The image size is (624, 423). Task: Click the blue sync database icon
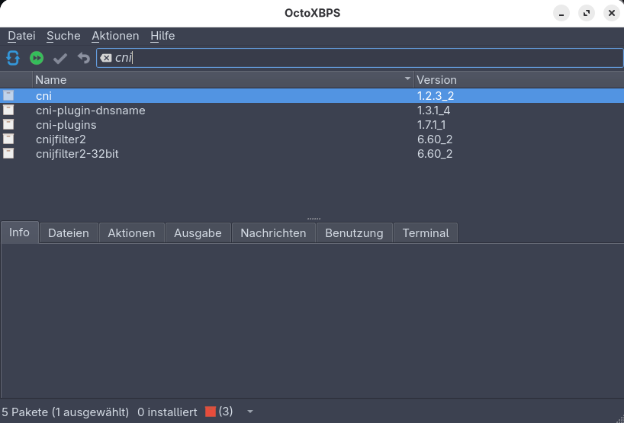13,58
